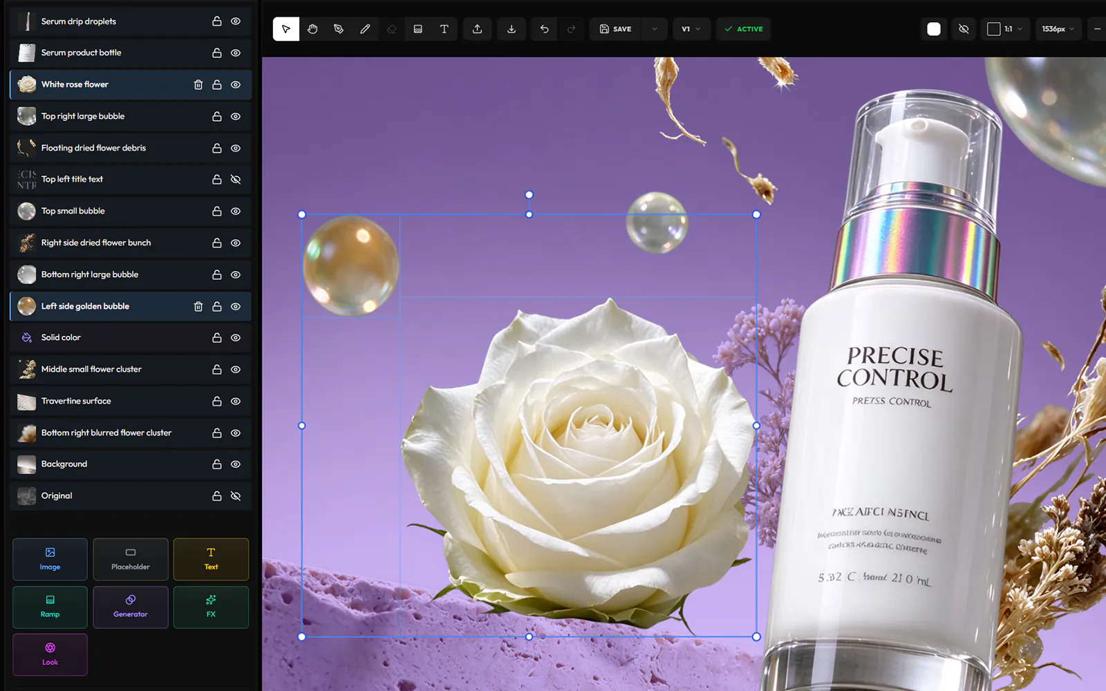Click the Top right large bubble thumbnail
Screen dimensions: 1106x691
pyautogui.click(x=27, y=116)
